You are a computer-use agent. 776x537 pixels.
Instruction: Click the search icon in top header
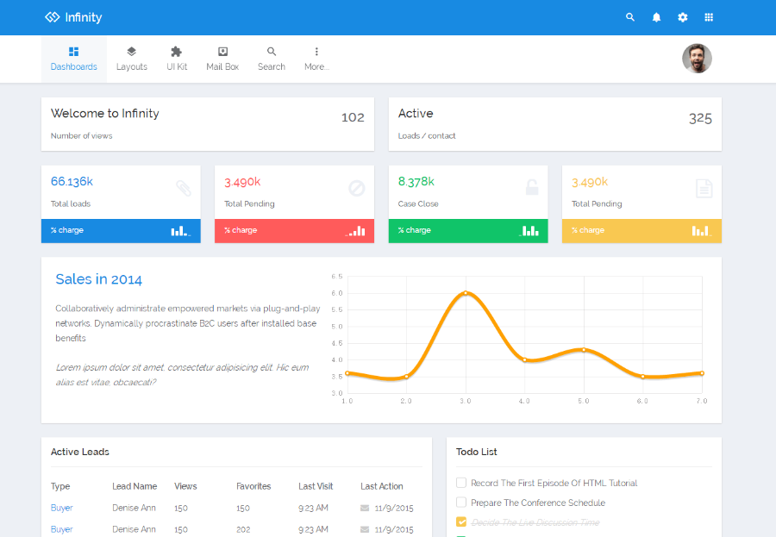630,17
